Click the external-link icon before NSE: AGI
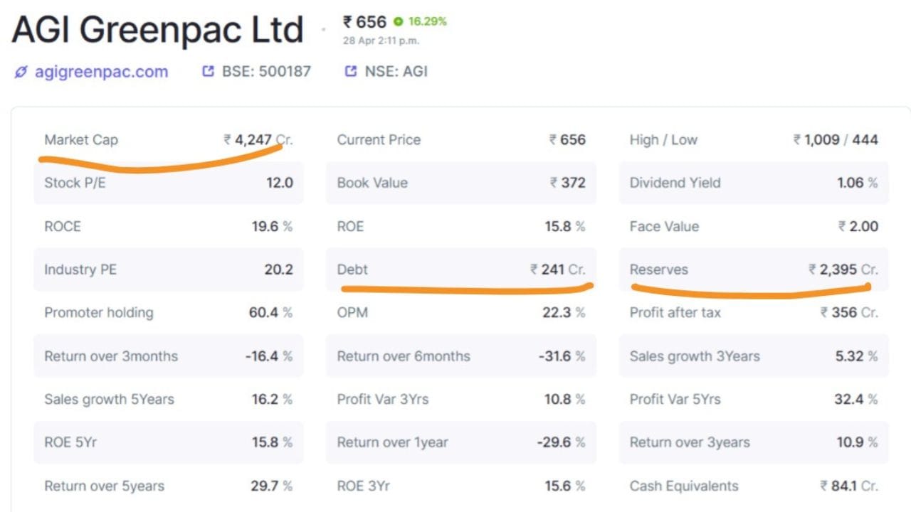 pos(350,71)
